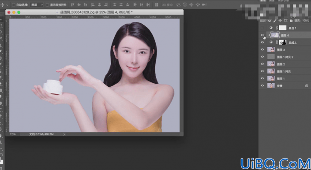Click the align top edges icon
The height and width of the screenshot is (170, 311).
click(x=72, y=4)
